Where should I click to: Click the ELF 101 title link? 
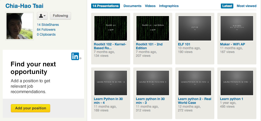tap(184, 44)
